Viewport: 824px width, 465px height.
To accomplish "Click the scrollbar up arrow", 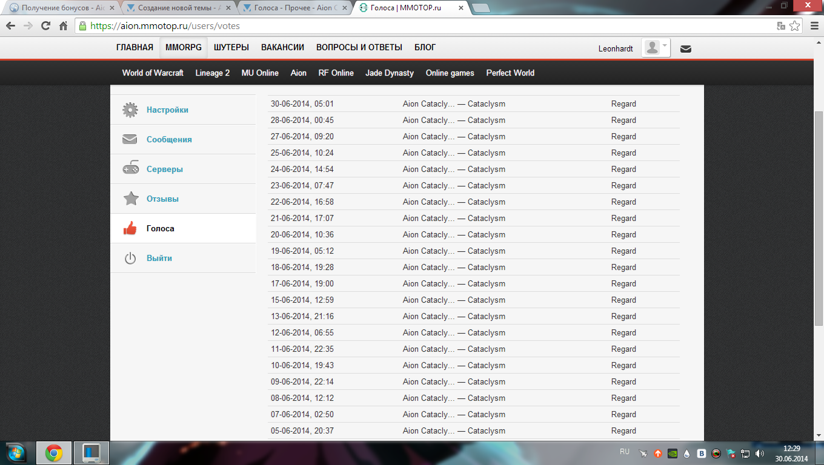I will [819, 42].
